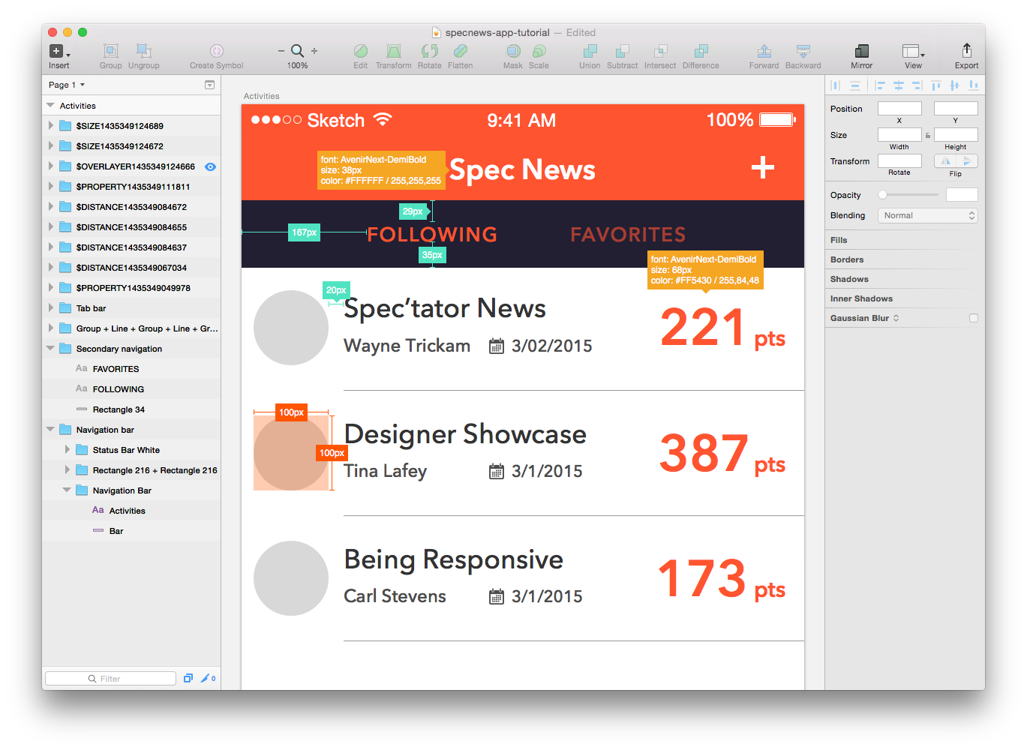The width and height of the screenshot is (1027, 750).
Task: Click the magnifier zoom icon
Action: click(x=297, y=51)
